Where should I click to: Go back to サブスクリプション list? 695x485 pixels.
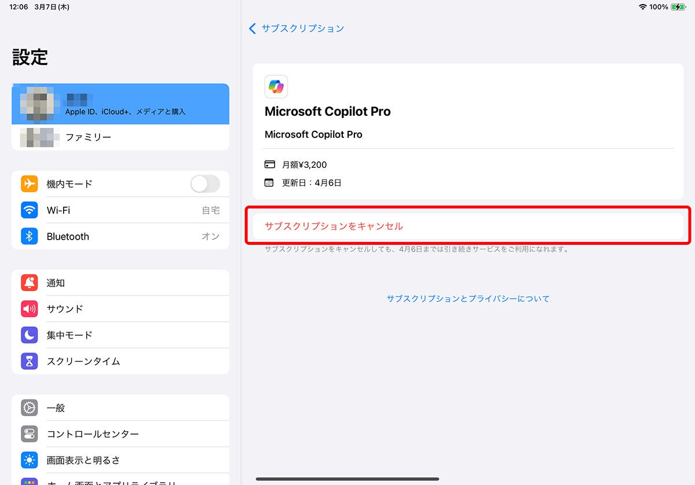coord(297,28)
